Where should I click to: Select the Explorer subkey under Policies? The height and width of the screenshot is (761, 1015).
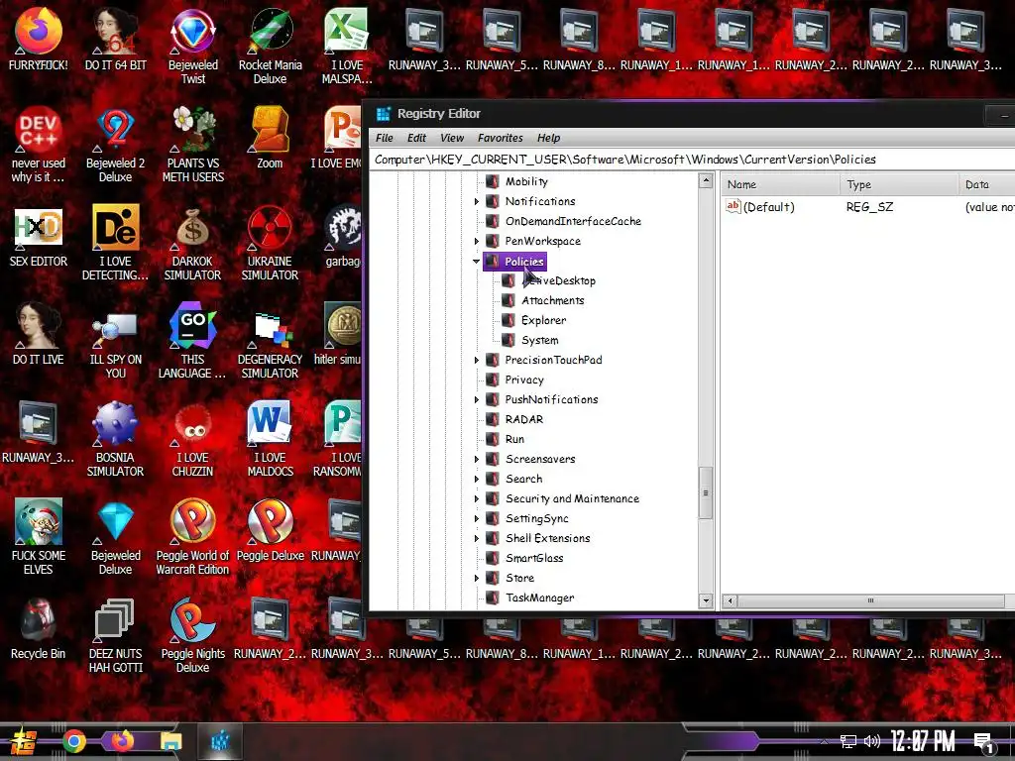(544, 320)
